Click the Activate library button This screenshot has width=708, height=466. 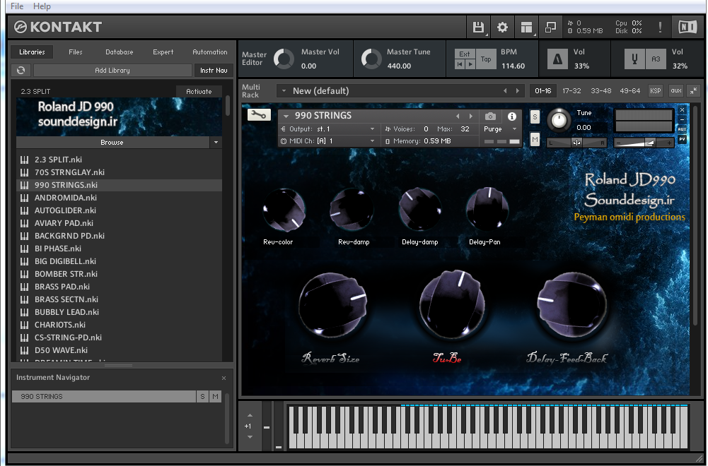(x=199, y=92)
